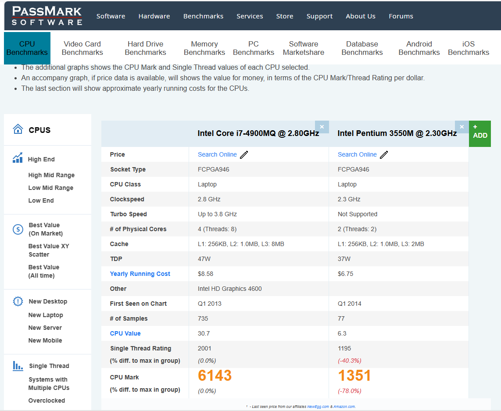The height and width of the screenshot is (411, 501).
Task: Click the 735 samples value
Action: (x=203, y=318)
